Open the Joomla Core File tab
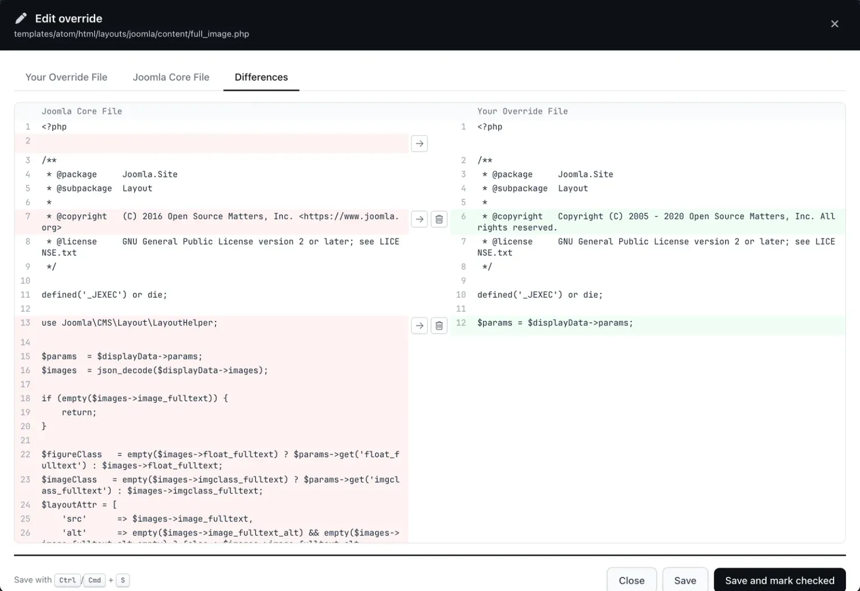This screenshot has height=591, width=860. [171, 77]
